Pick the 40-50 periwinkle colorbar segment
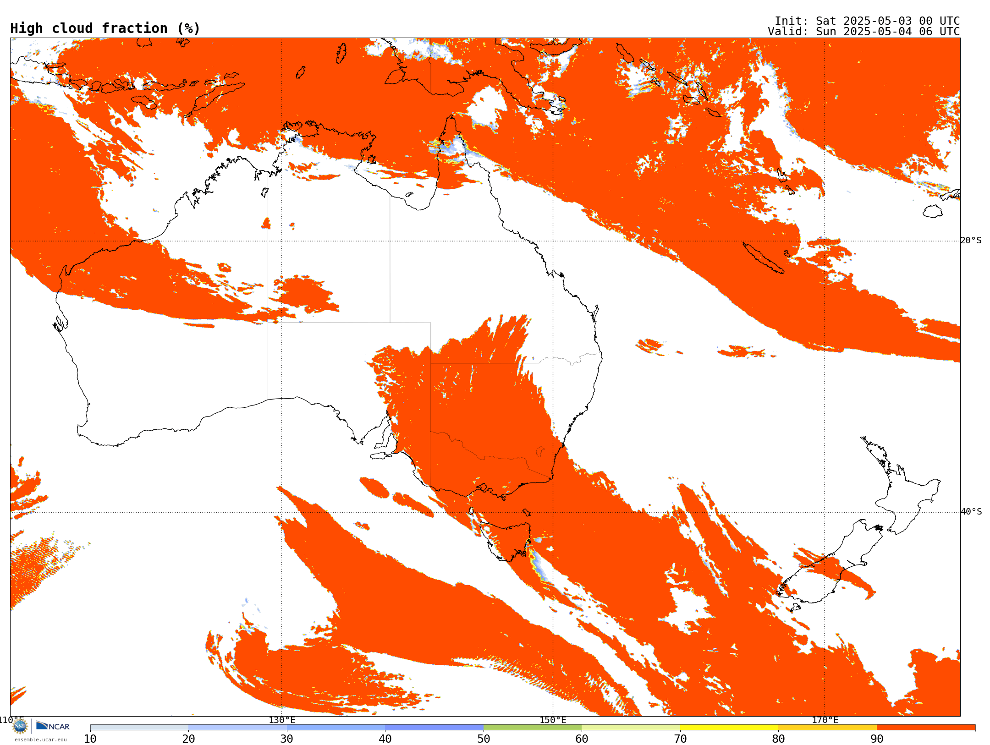Image resolution: width=990 pixels, height=745 pixels. (x=434, y=728)
